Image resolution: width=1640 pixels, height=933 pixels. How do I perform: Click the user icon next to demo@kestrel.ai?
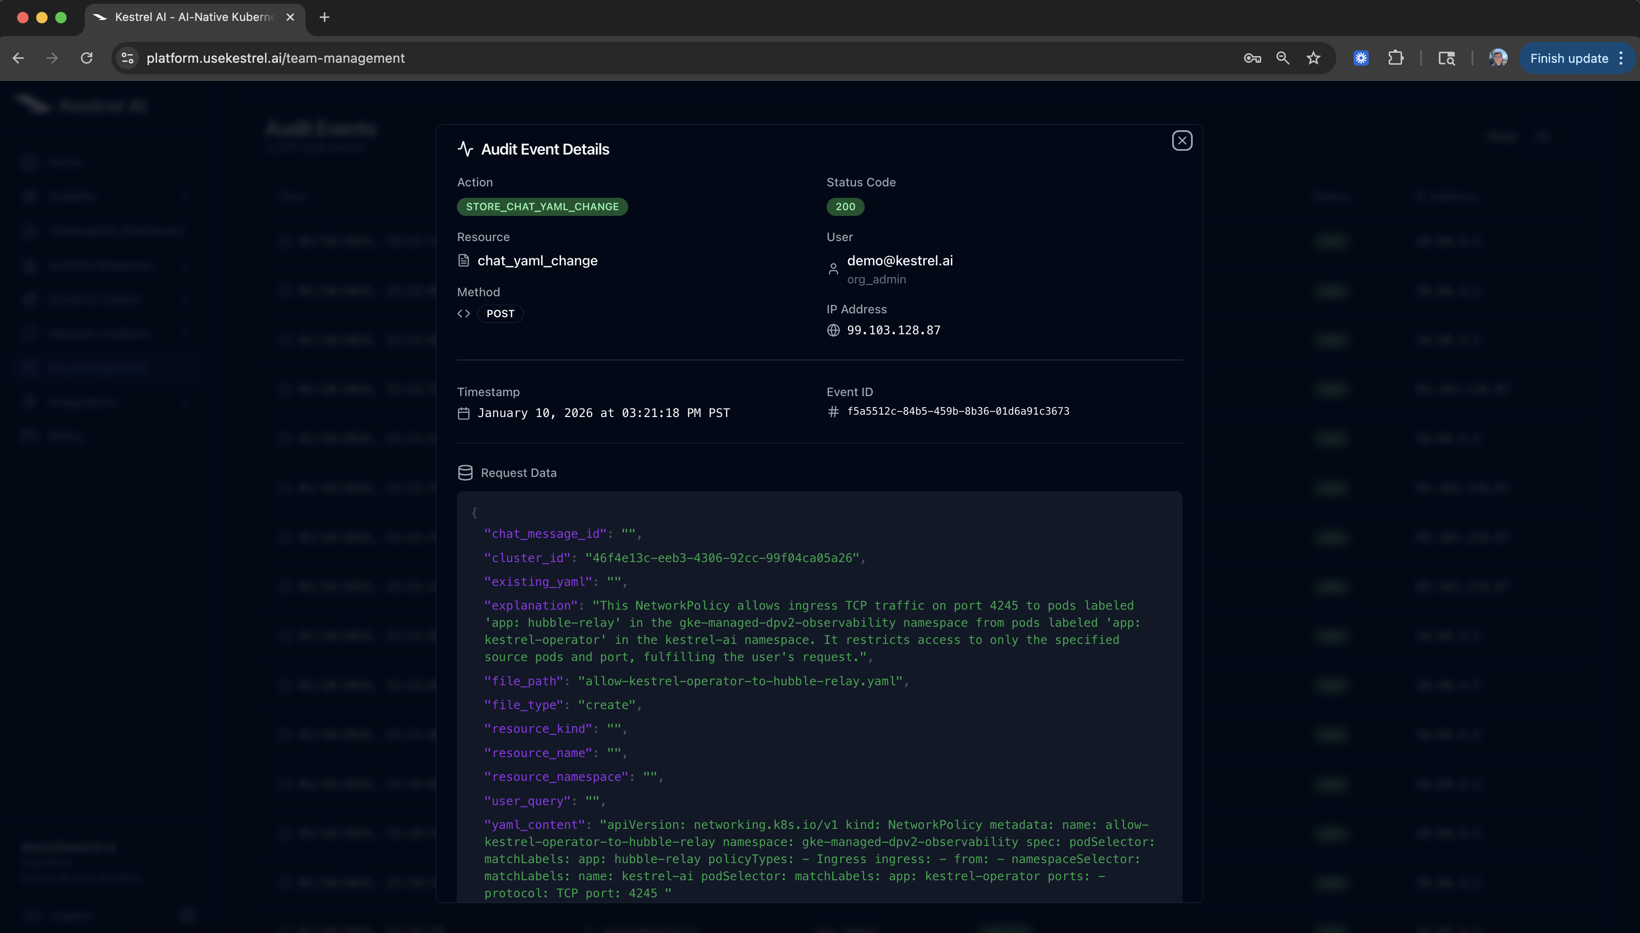click(x=833, y=269)
